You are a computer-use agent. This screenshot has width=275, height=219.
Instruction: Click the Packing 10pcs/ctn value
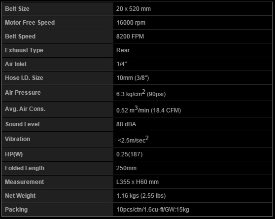[153, 210]
